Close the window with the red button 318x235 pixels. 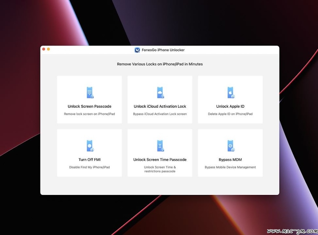[44, 49]
